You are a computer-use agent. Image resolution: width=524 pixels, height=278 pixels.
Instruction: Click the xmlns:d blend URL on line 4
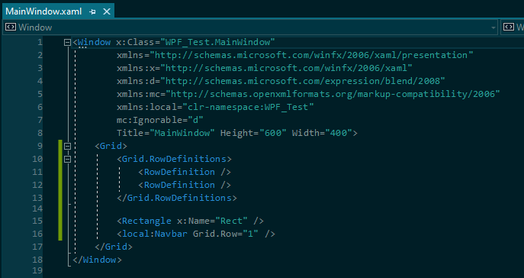tap(303, 81)
